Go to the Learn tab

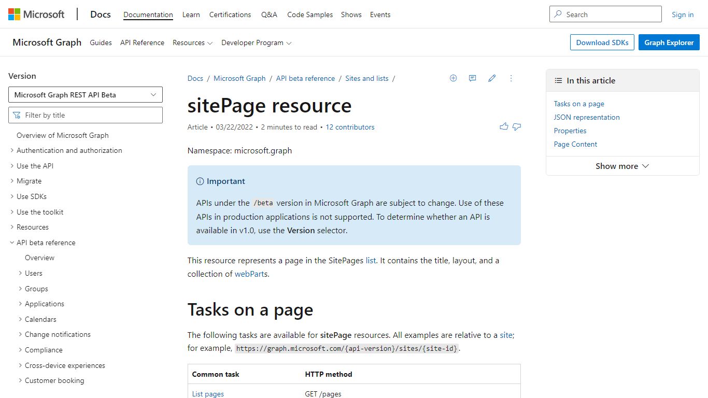(191, 15)
